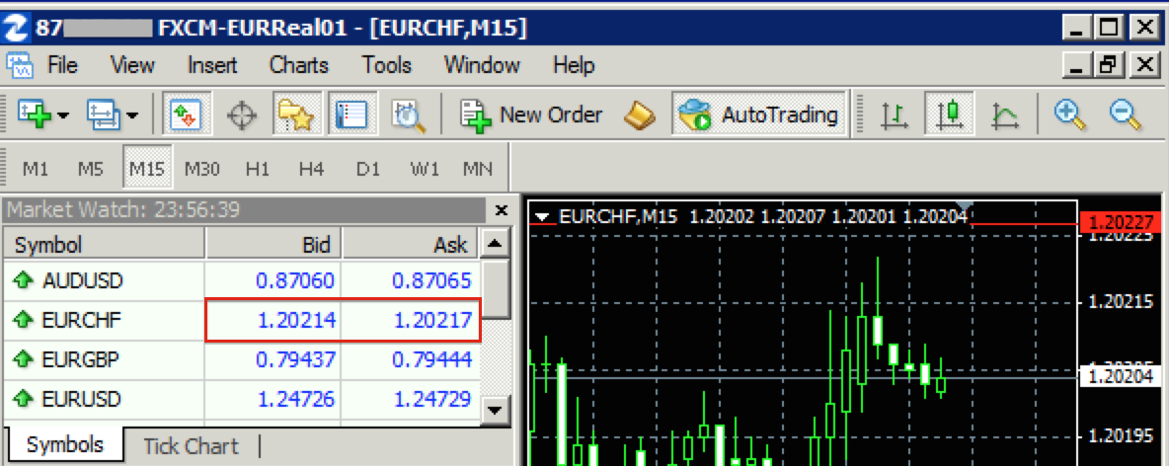
Task: Open the Window menu
Action: tap(482, 65)
